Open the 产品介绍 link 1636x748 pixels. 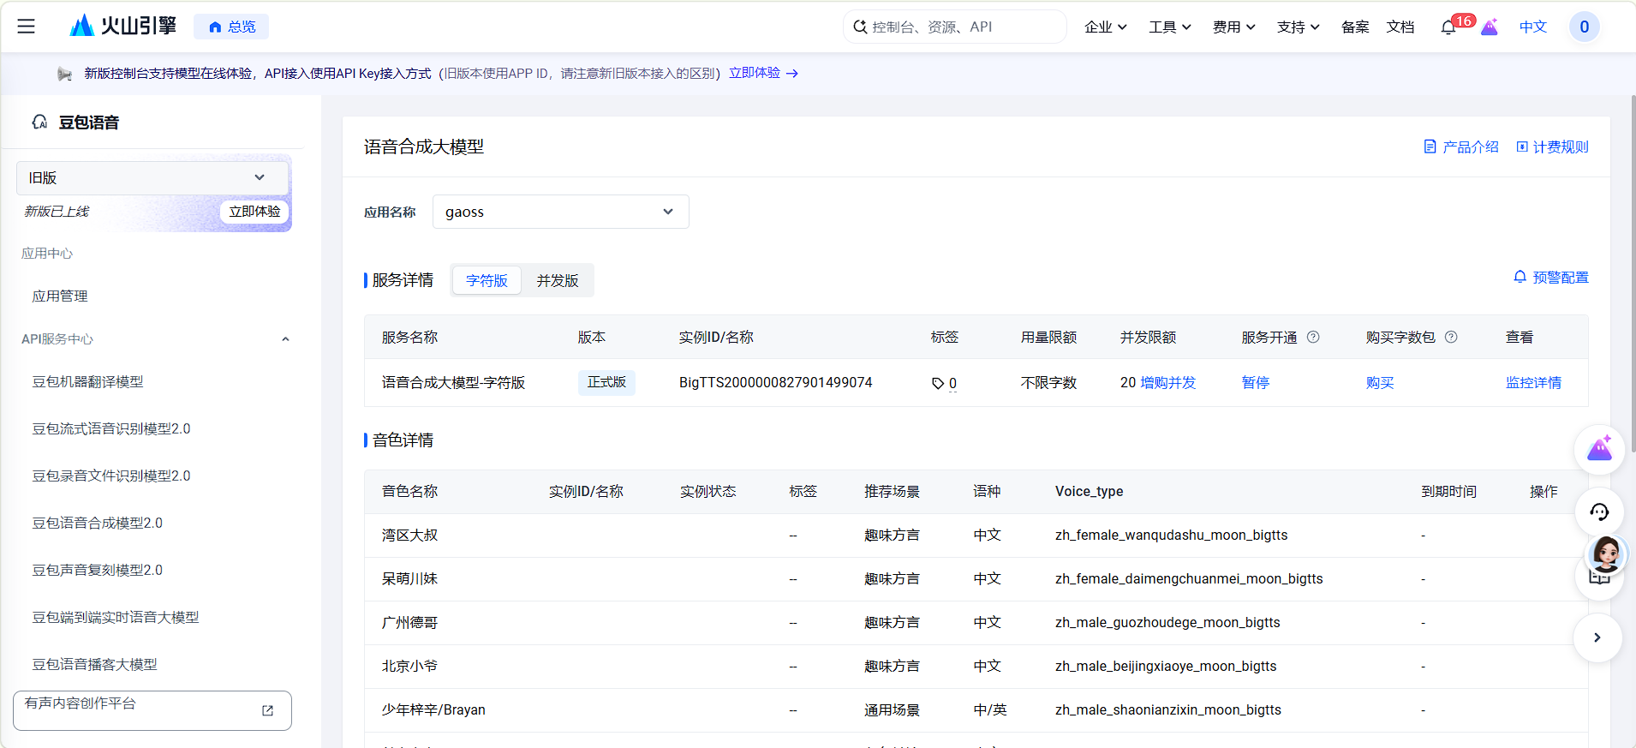1461,147
